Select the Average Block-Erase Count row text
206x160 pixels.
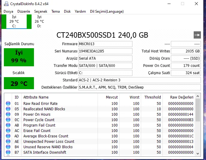pos(46,136)
